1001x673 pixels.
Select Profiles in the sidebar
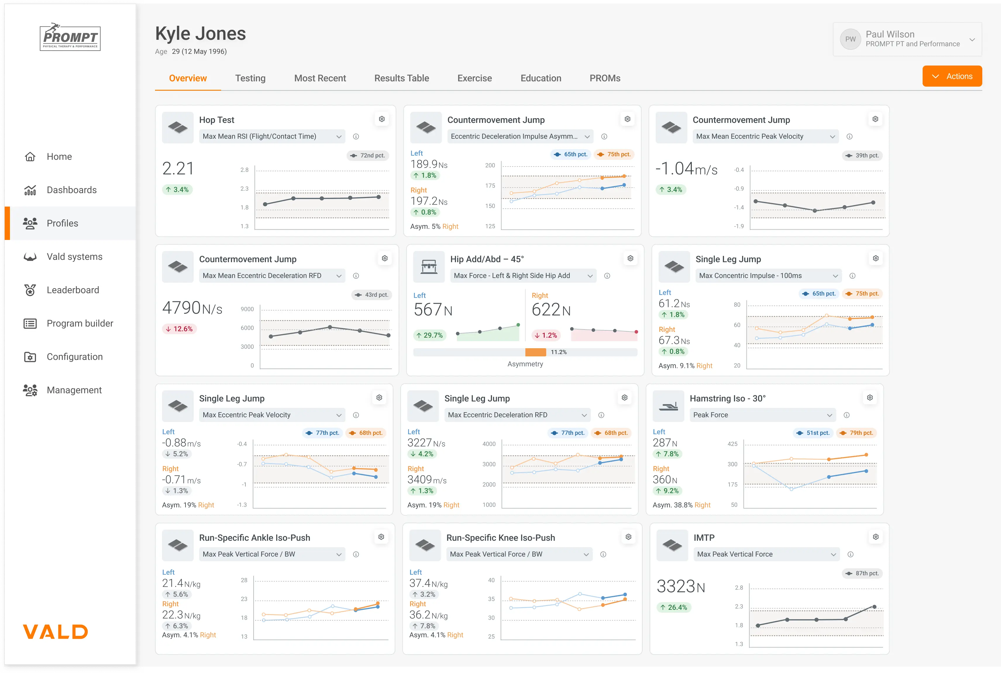point(62,223)
